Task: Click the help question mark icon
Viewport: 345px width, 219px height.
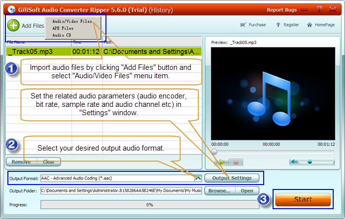Action: click(x=319, y=9)
